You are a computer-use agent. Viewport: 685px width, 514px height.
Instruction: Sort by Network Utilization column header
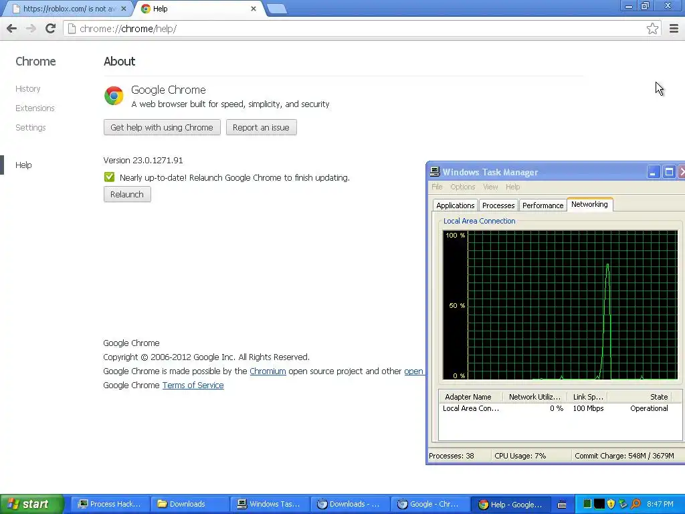click(534, 397)
